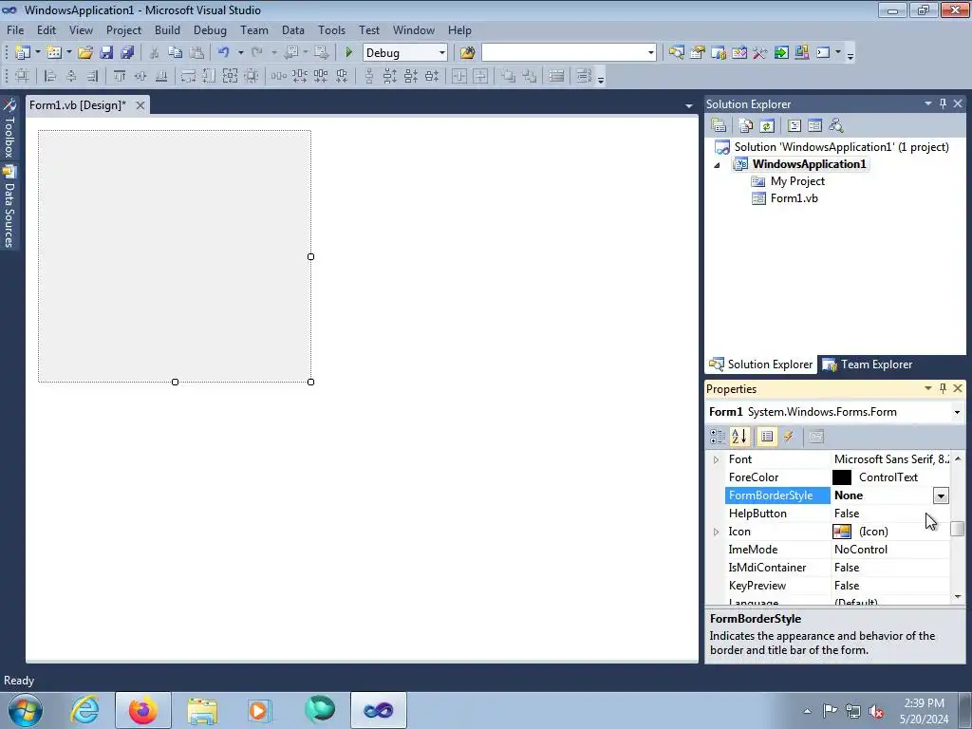The width and height of the screenshot is (972, 729).
Task: Open the Command Window toolbar icon
Action: pos(823,53)
